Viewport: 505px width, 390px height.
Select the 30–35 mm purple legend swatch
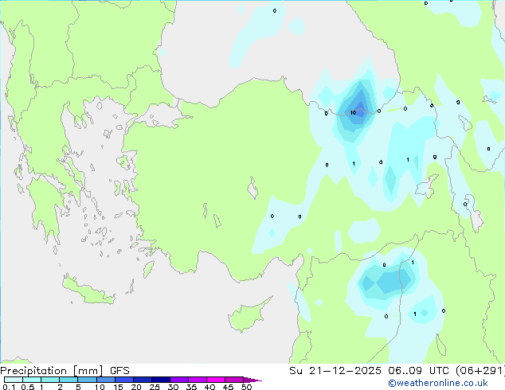point(178,380)
